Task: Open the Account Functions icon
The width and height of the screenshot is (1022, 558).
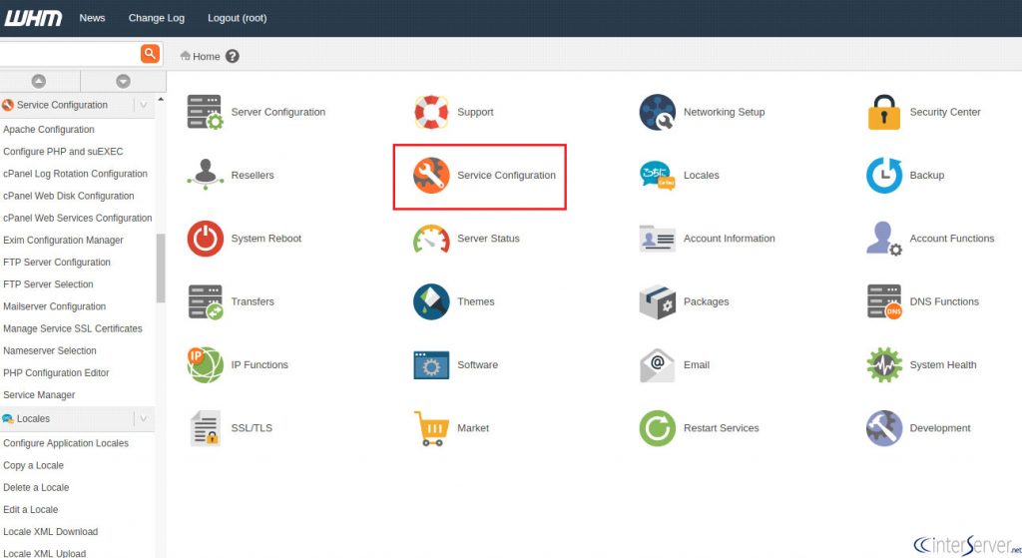Action: coord(884,239)
